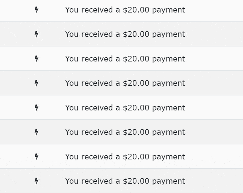Image resolution: width=243 pixels, height=193 pixels.
Task: Select the lightning bolt icon in the second row
Action: click(37, 34)
